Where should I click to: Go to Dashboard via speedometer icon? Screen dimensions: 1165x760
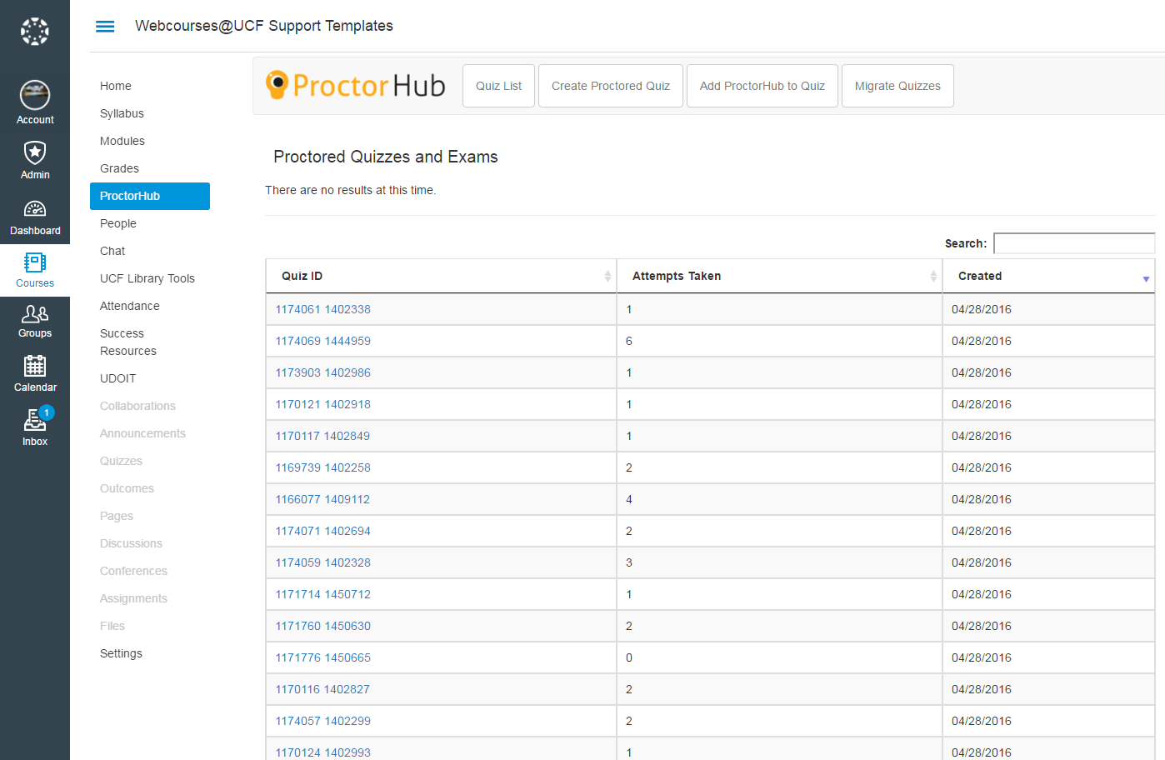pyautogui.click(x=35, y=208)
